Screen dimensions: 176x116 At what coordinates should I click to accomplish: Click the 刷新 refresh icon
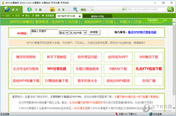[x=33, y=16]
